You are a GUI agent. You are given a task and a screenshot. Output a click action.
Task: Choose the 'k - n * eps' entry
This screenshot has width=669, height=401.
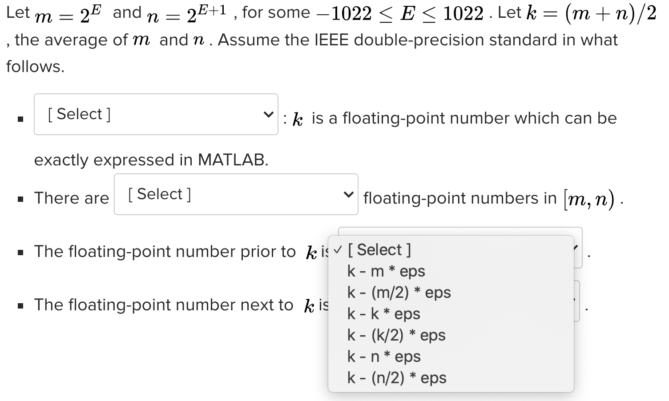(x=384, y=356)
